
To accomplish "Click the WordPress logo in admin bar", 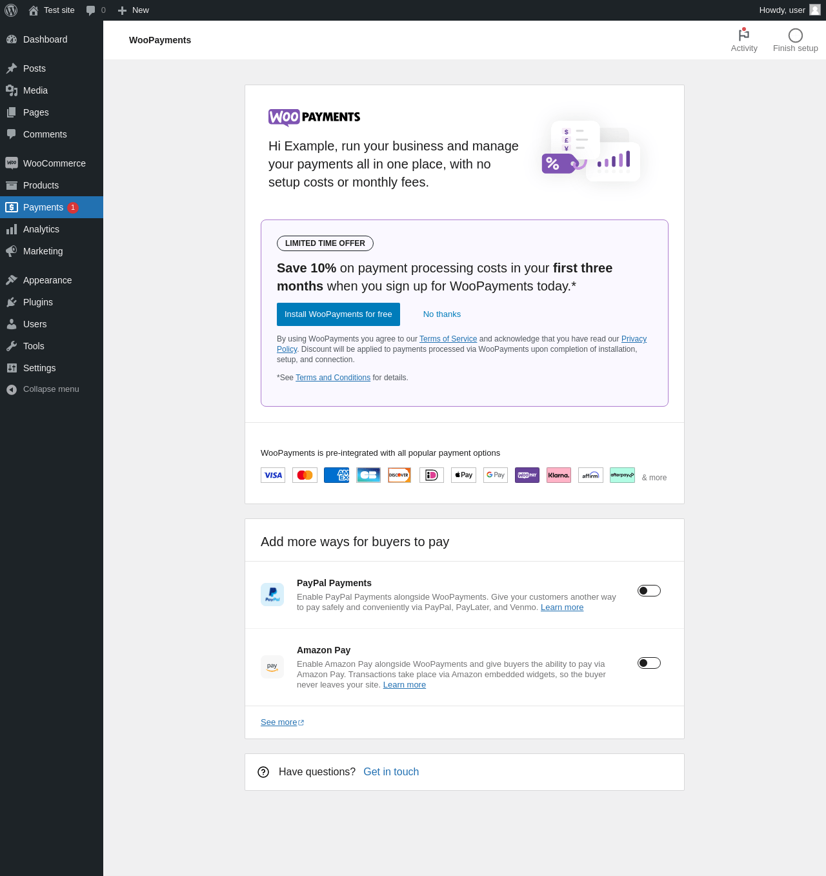I will 11,10.
